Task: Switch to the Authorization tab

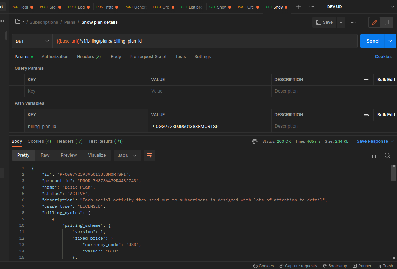Action: [x=55, y=57]
